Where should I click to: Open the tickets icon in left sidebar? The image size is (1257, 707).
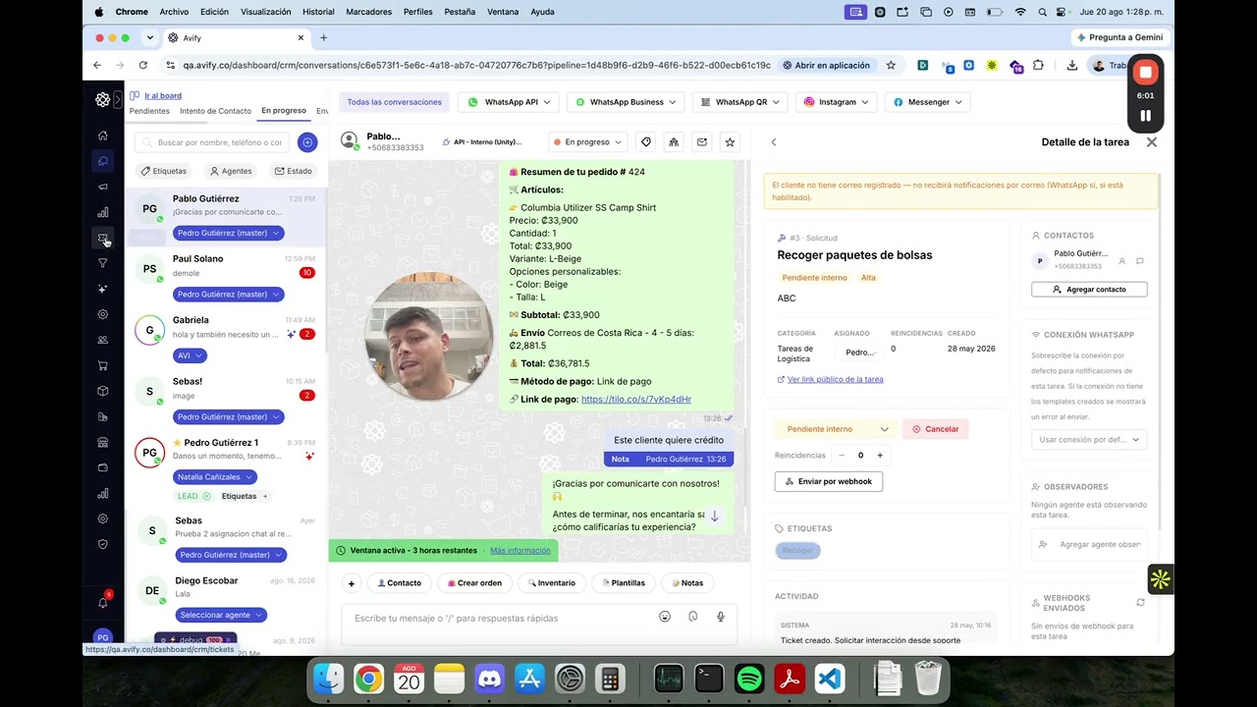click(x=103, y=239)
